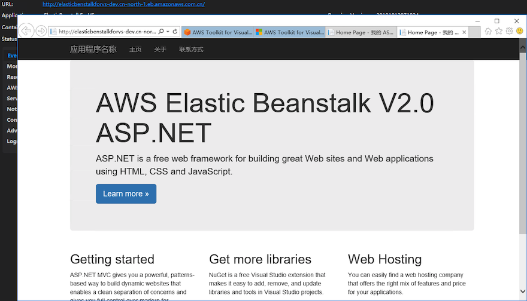Viewport: 527px width, 301px height.
Task: Close the active Home Page tab
Action: [x=464, y=32]
